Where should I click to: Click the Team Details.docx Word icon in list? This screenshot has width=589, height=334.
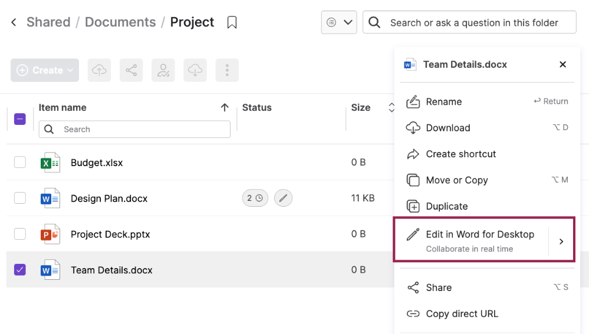coord(50,269)
